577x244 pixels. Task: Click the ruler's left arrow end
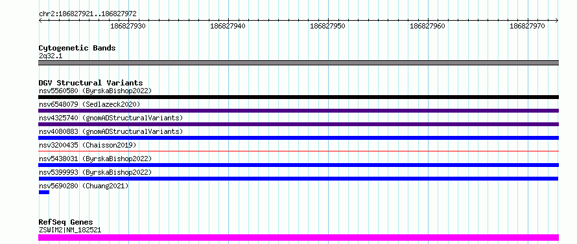(x=40, y=20)
